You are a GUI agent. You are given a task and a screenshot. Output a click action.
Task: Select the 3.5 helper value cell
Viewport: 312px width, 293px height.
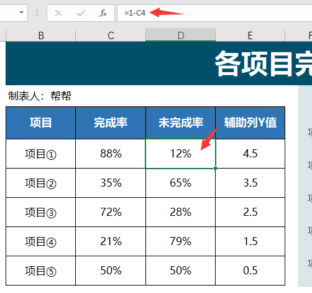[x=250, y=183]
